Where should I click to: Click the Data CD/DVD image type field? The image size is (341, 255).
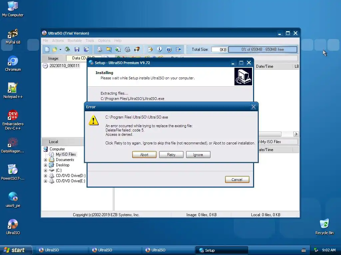[84, 58]
